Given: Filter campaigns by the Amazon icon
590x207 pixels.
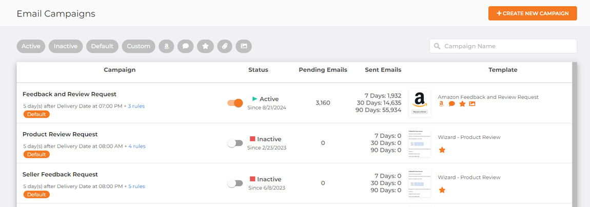Looking at the screenshot, I should click(x=167, y=46).
